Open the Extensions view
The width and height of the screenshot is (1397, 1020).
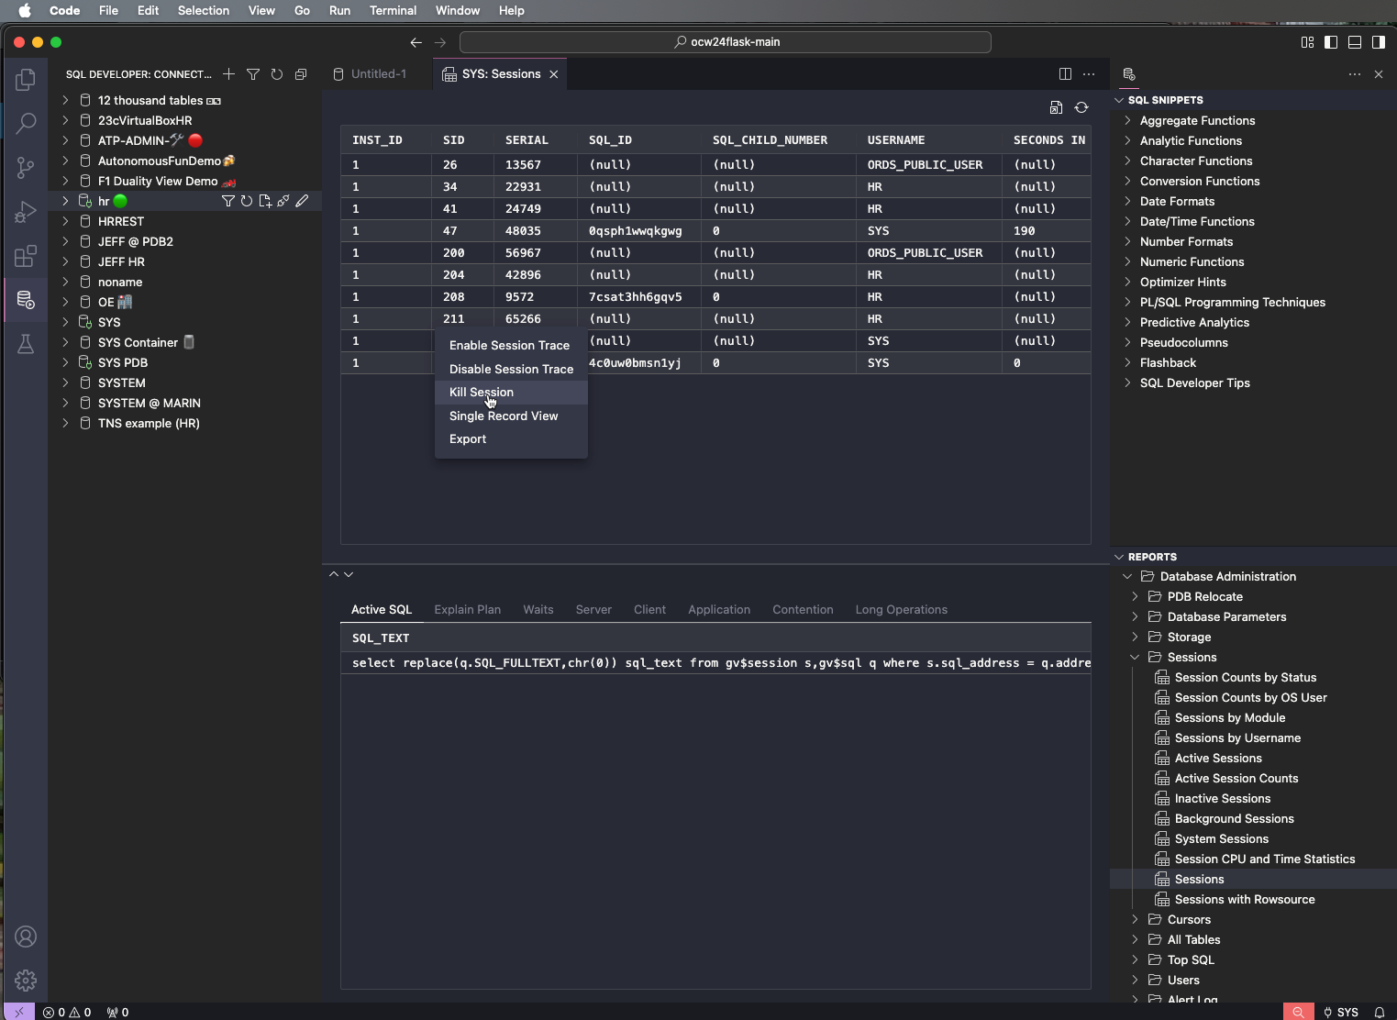pyautogui.click(x=26, y=256)
